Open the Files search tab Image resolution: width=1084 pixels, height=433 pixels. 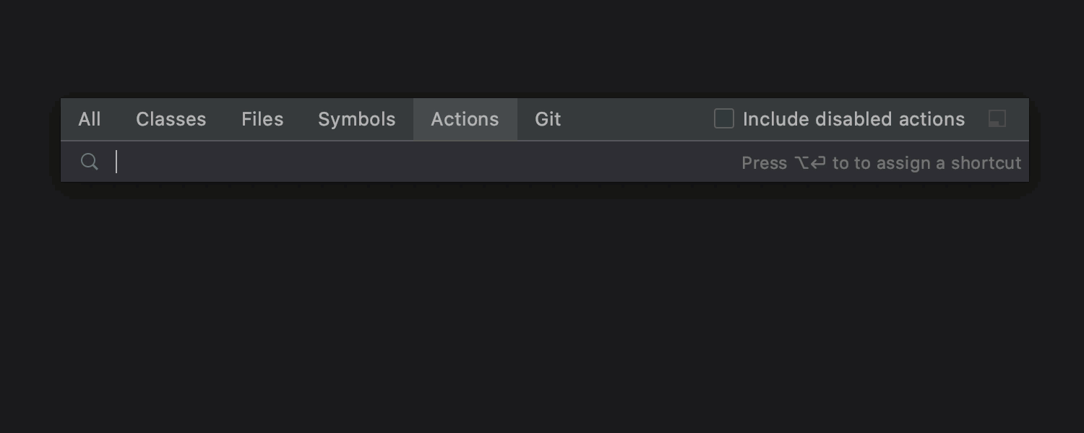262,119
